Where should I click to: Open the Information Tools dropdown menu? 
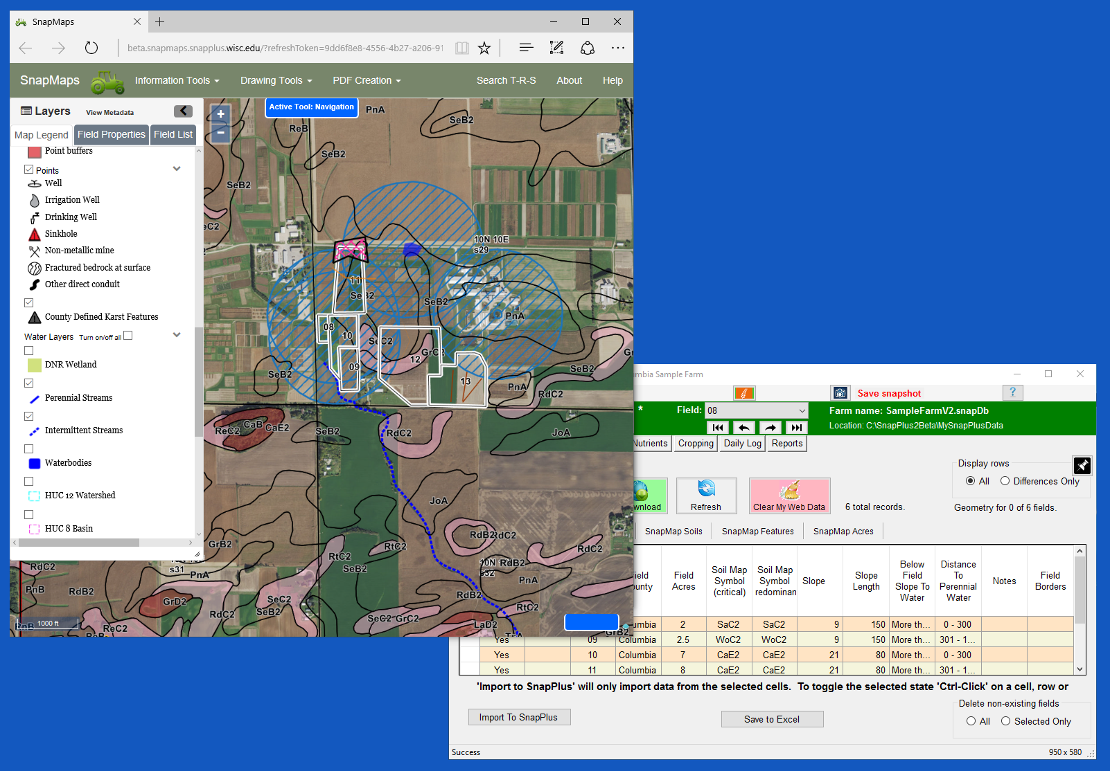pyautogui.click(x=177, y=80)
